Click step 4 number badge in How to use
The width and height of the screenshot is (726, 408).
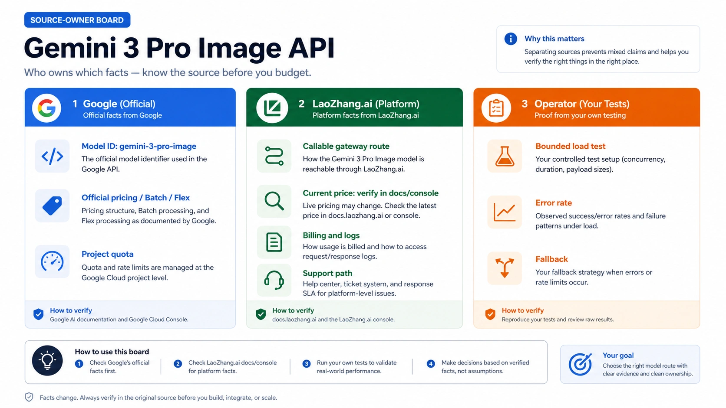[x=431, y=364]
